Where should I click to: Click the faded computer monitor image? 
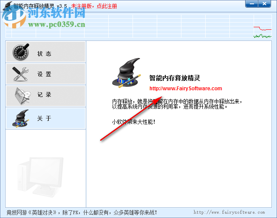pos(40,177)
